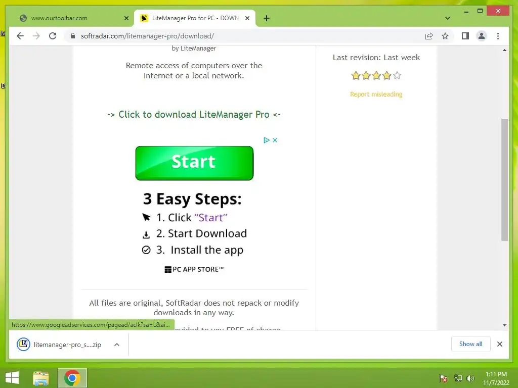Click the green Start ad button
This screenshot has width=518, height=388.
click(x=194, y=163)
